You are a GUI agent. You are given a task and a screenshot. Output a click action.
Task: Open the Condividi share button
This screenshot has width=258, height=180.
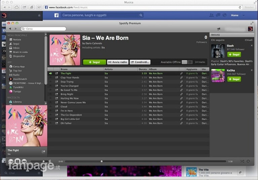(140, 62)
